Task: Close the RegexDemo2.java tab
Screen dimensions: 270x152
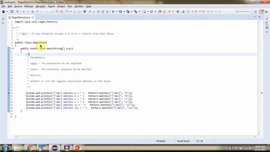Action: click(x=33, y=17)
